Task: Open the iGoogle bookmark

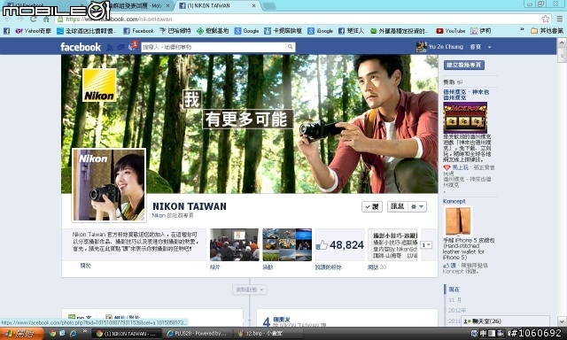Action: 321,31
